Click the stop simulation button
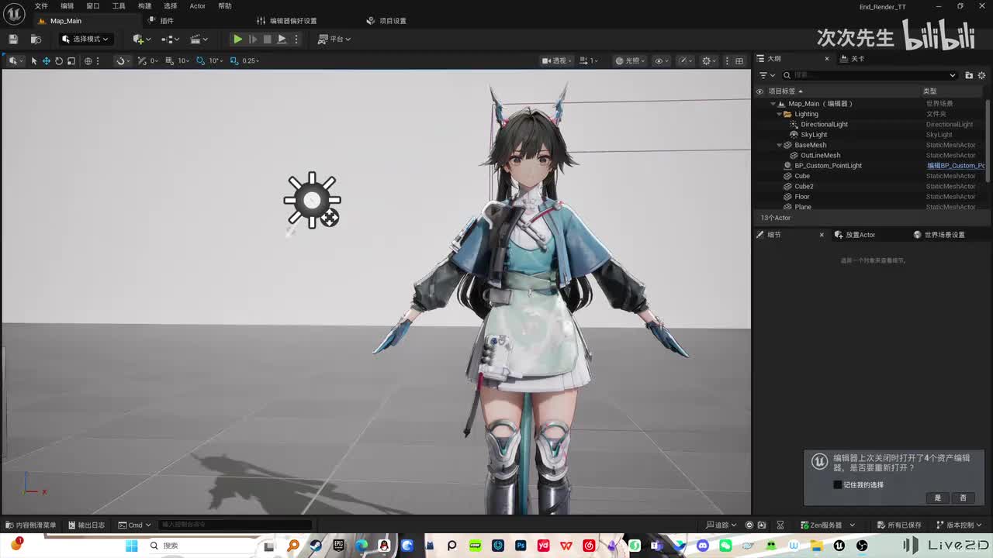The width and height of the screenshot is (993, 558). [x=267, y=39]
